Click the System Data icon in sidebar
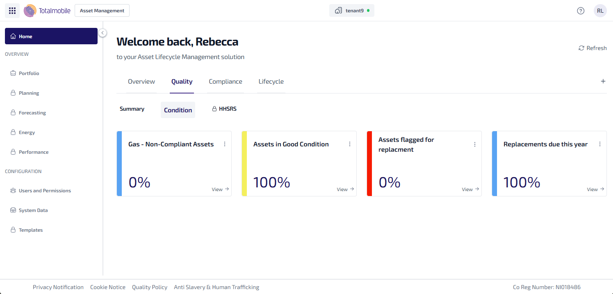Image resolution: width=613 pixels, height=294 pixels. coord(13,210)
